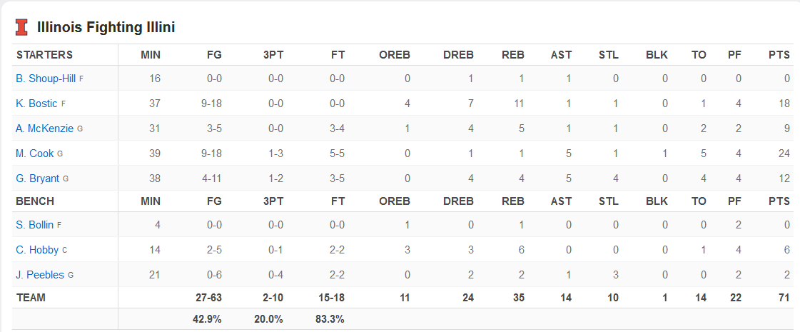
Task: Click the starters PTS column header
Action: tap(779, 55)
